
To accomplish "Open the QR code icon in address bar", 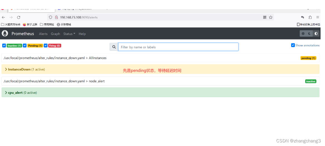I will pyautogui.click(x=265, y=17).
